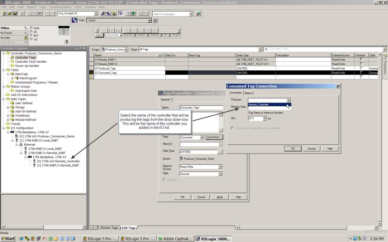Click the Verify Controller icon
Viewport: 388px width, 242px height.
(133, 13)
